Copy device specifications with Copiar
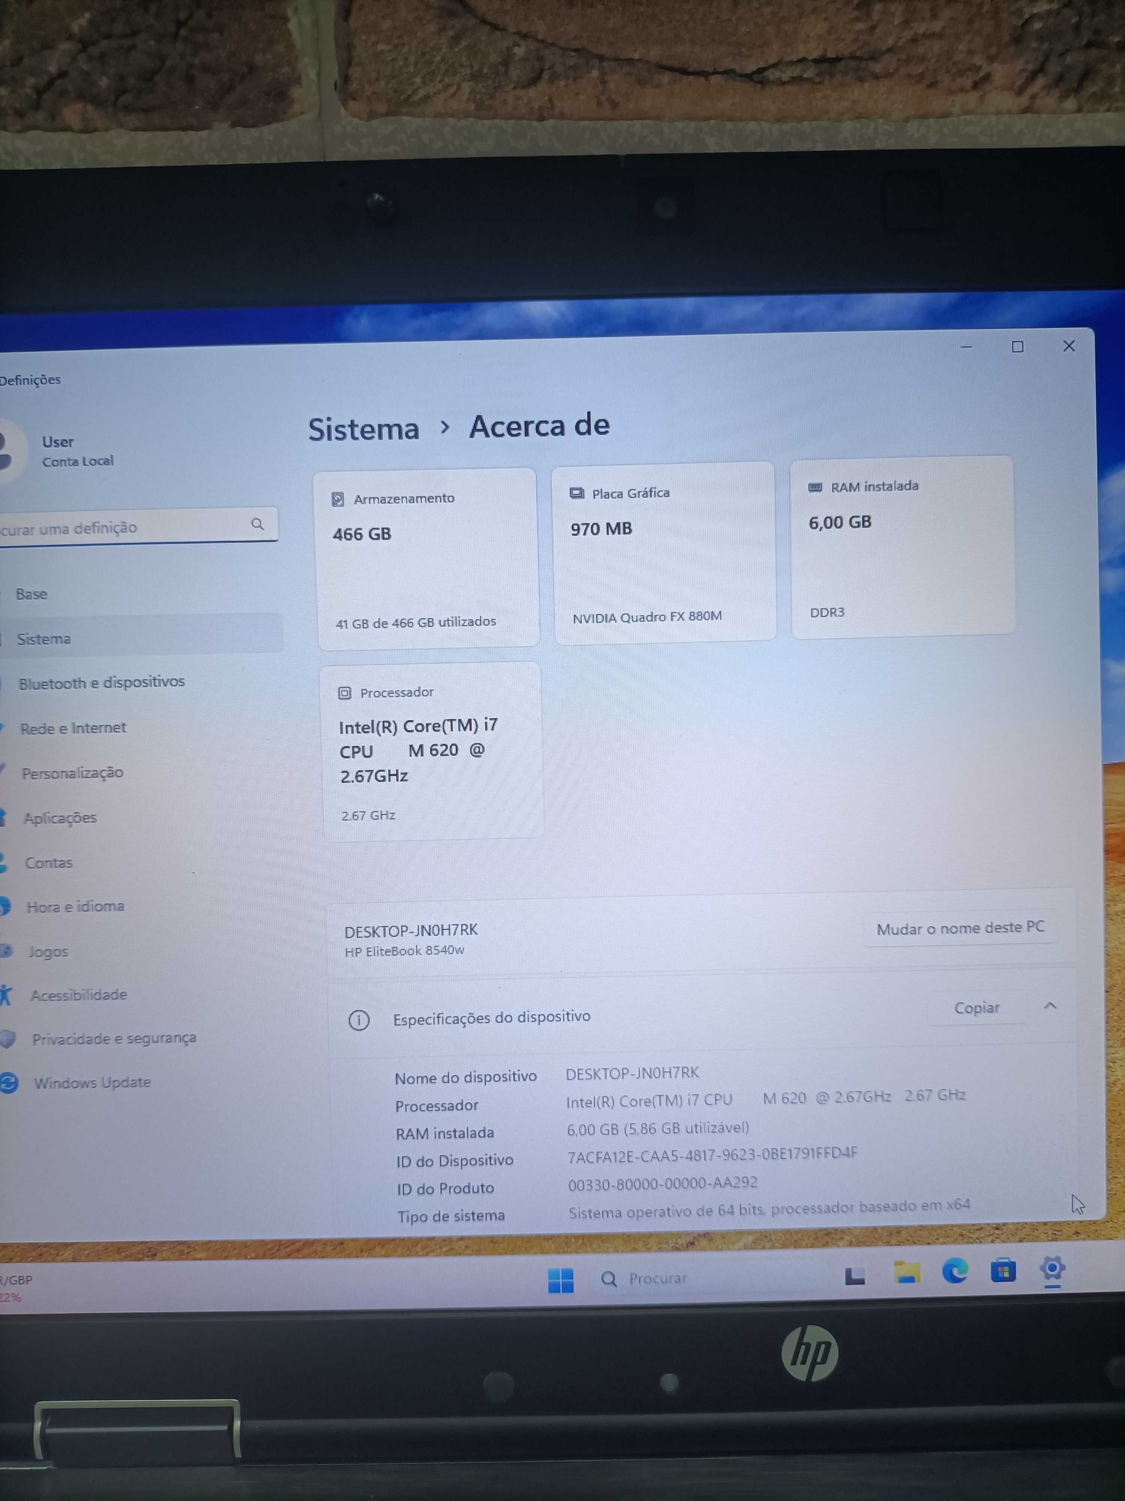This screenshot has width=1125, height=1501. [x=976, y=1008]
